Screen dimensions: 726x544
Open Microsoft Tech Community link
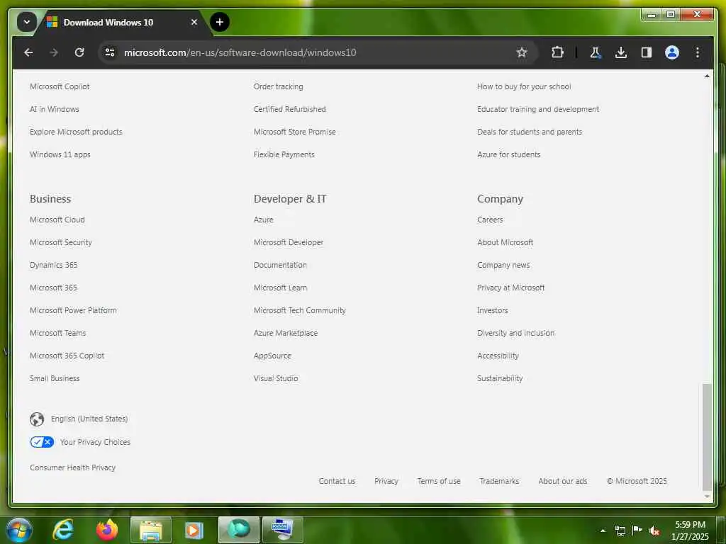pyautogui.click(x=300, y=310)
